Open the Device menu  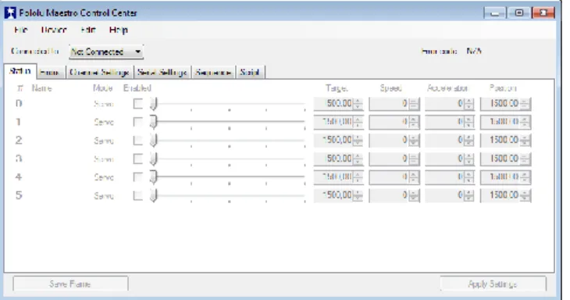coord(54,30)
